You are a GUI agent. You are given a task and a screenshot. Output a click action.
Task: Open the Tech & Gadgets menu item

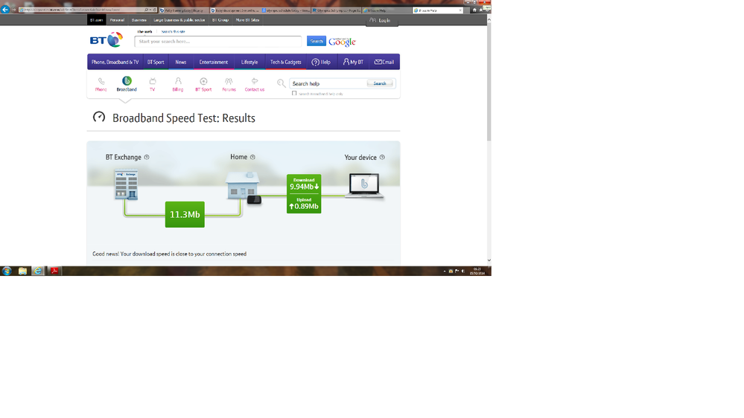[x=286, y=62]
